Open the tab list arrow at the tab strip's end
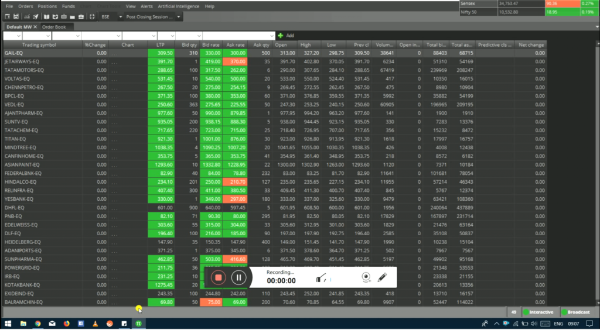600x330 pixels. 597,27
